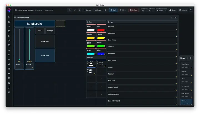Select the Position 1 preset

tap(91, 63)
